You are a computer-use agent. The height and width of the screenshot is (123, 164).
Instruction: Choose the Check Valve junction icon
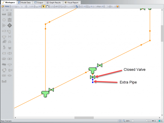click(x=10, y=42)
